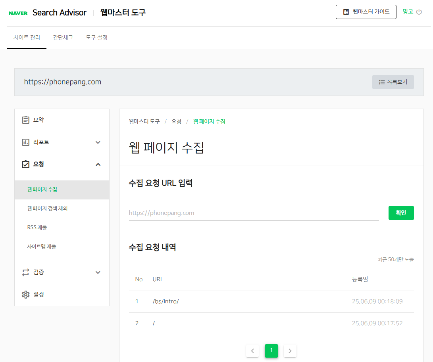Viewport: 433px width, 362px height.
Task: Click the 25.06.09 00:17:52 date cell
Action: coord(377,324)
